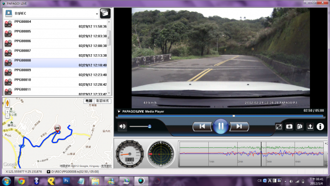Select recording PPG00006

pos(55,43)
